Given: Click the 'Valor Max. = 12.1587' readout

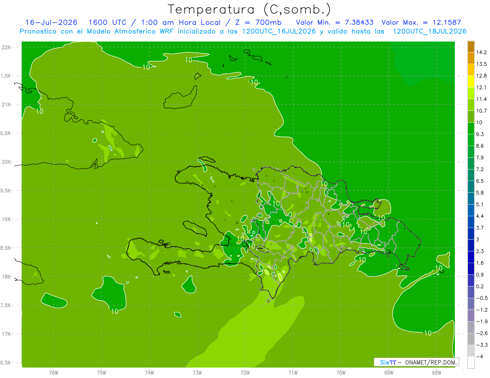Looking at the screenshot, I should pos(421,22).
